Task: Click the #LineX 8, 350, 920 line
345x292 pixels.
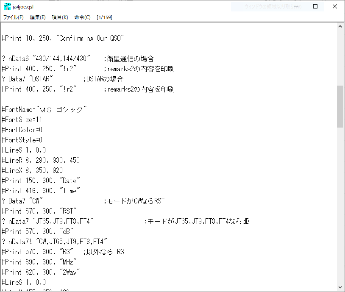Action: [32, 170]
